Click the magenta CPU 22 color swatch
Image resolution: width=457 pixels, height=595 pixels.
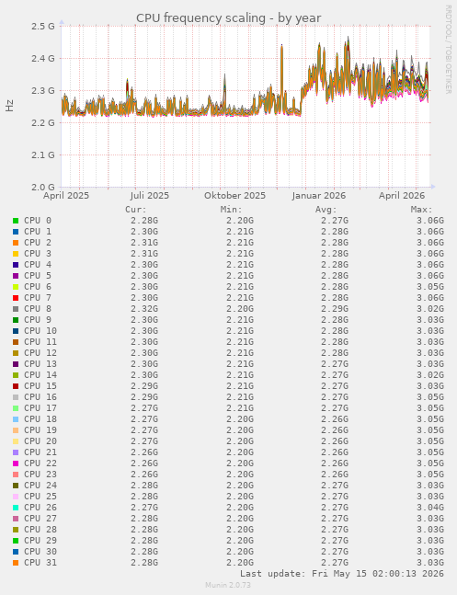click(16, 463)
